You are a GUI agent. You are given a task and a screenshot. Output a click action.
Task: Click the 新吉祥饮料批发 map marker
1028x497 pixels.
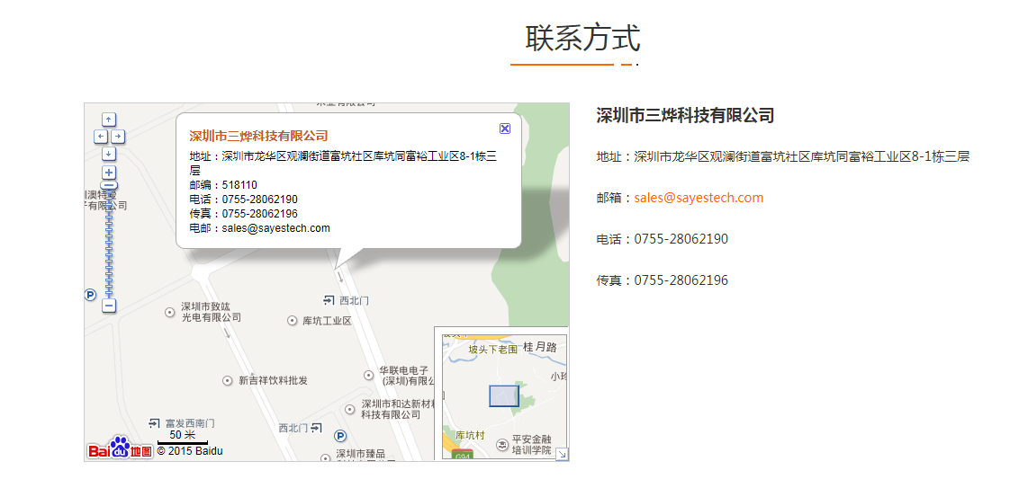(x=228, y=380)
